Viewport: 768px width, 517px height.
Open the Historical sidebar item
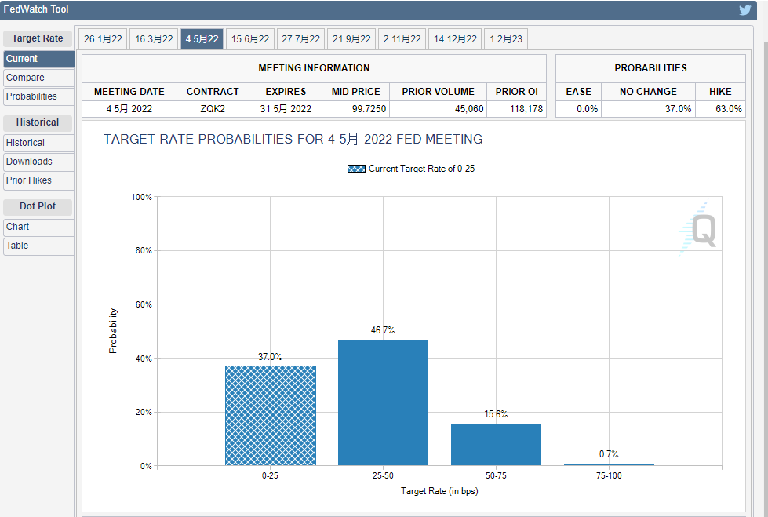click(38, 143)
